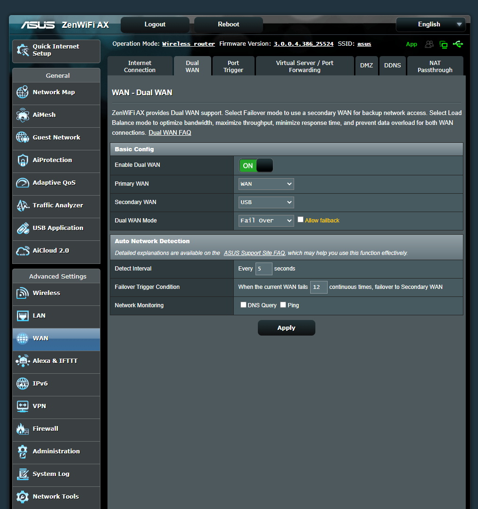Viewport: 478px width, 509px height.
Task: Click the AiCloud 2.0 cloud icon
Action: [23, 251]
